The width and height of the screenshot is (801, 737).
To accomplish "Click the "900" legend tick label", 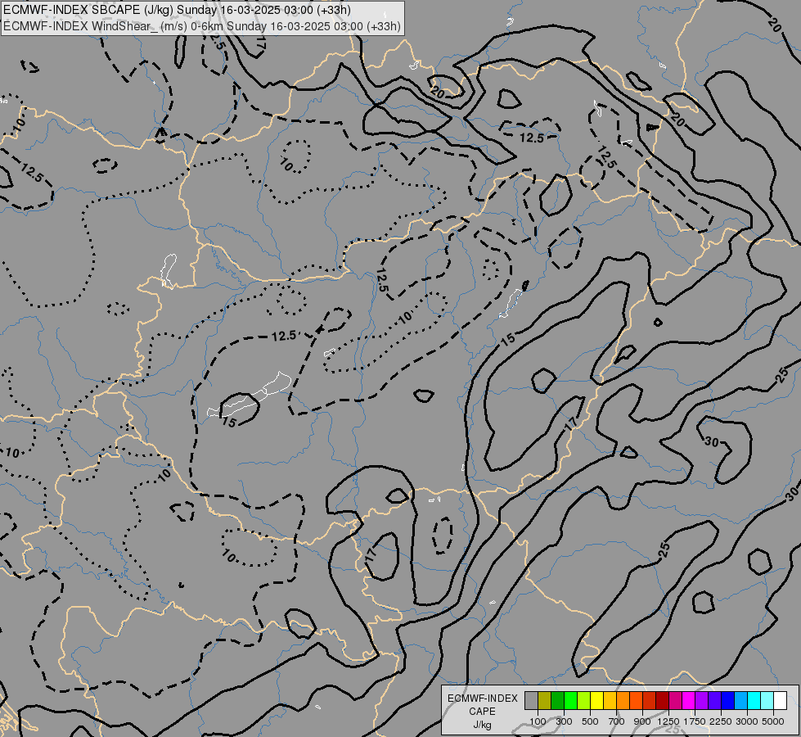I will [642, 721].
